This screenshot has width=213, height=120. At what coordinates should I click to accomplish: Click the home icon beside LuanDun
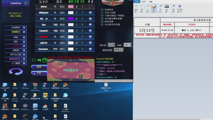[26, 3]
